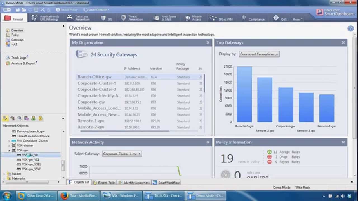Open the help question mark icon
Viewport: 358px width, 201px height.
point(350,28)
